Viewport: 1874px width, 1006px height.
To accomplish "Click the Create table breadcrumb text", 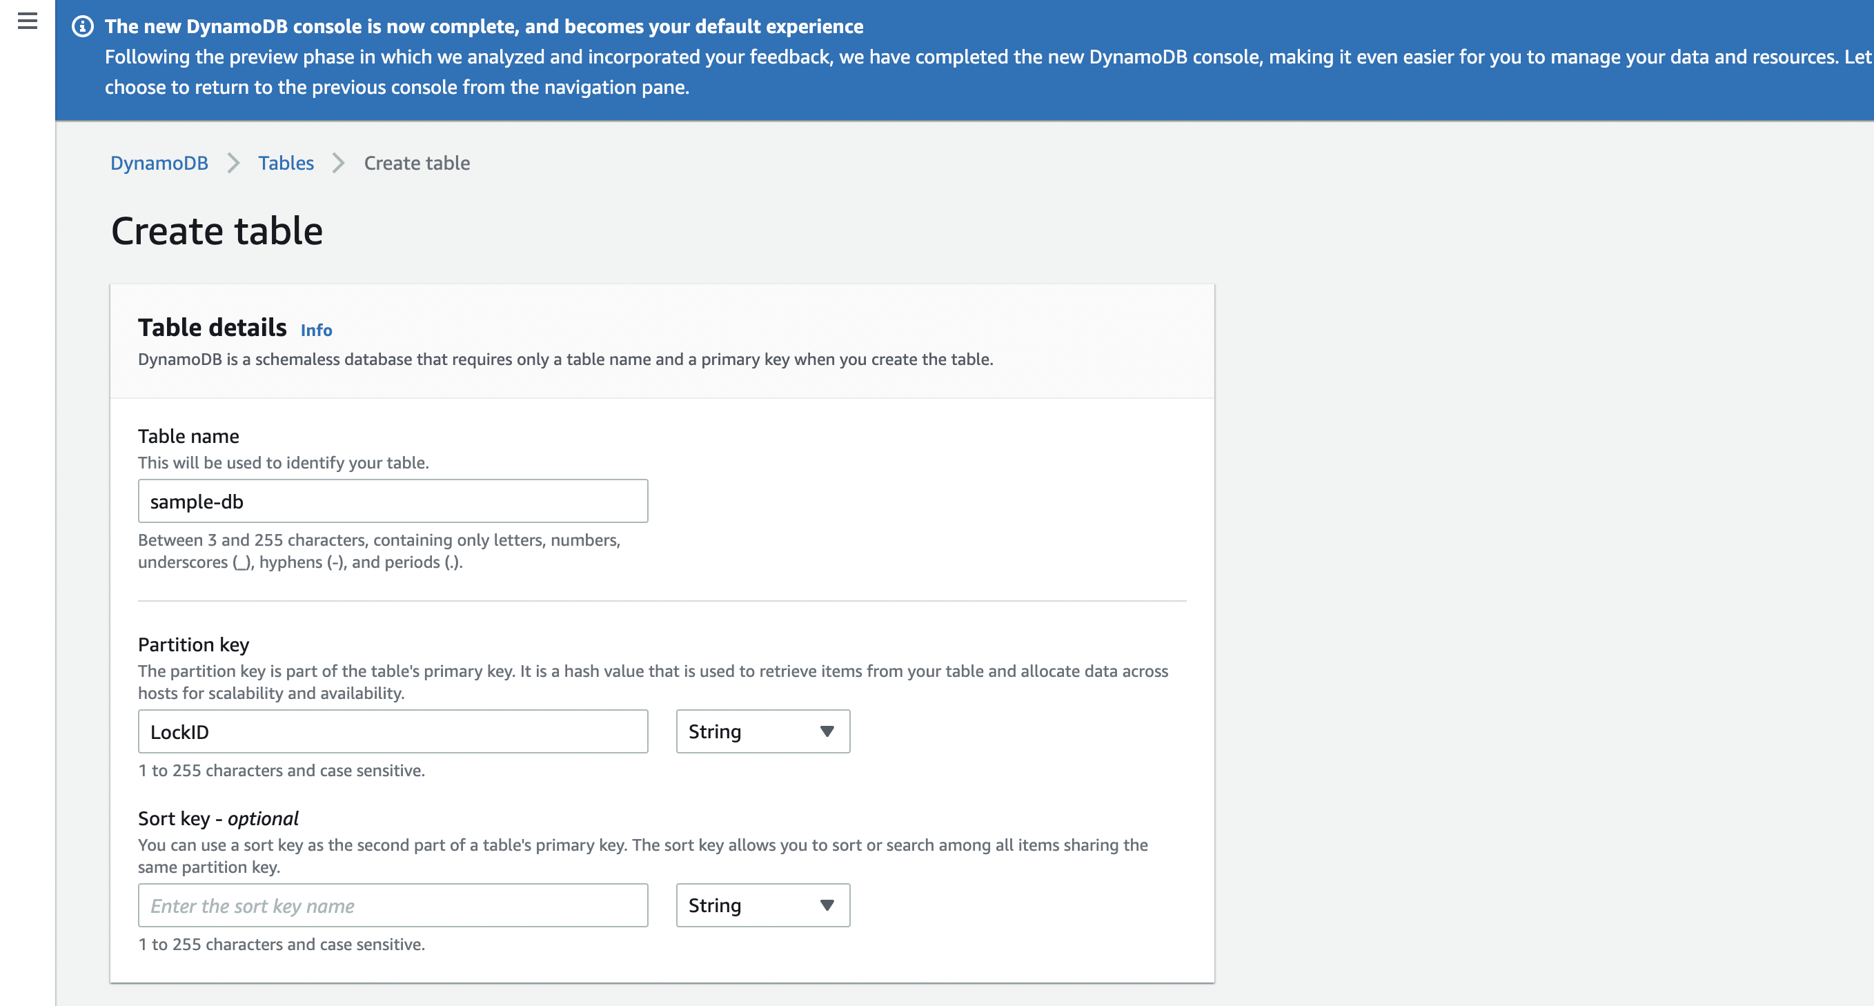I will [417, 163].
